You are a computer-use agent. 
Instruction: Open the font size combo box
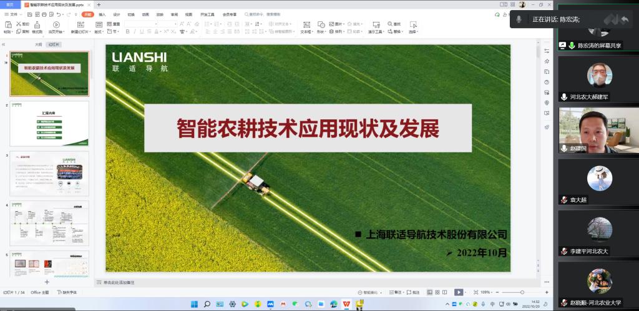pos(167,24)
